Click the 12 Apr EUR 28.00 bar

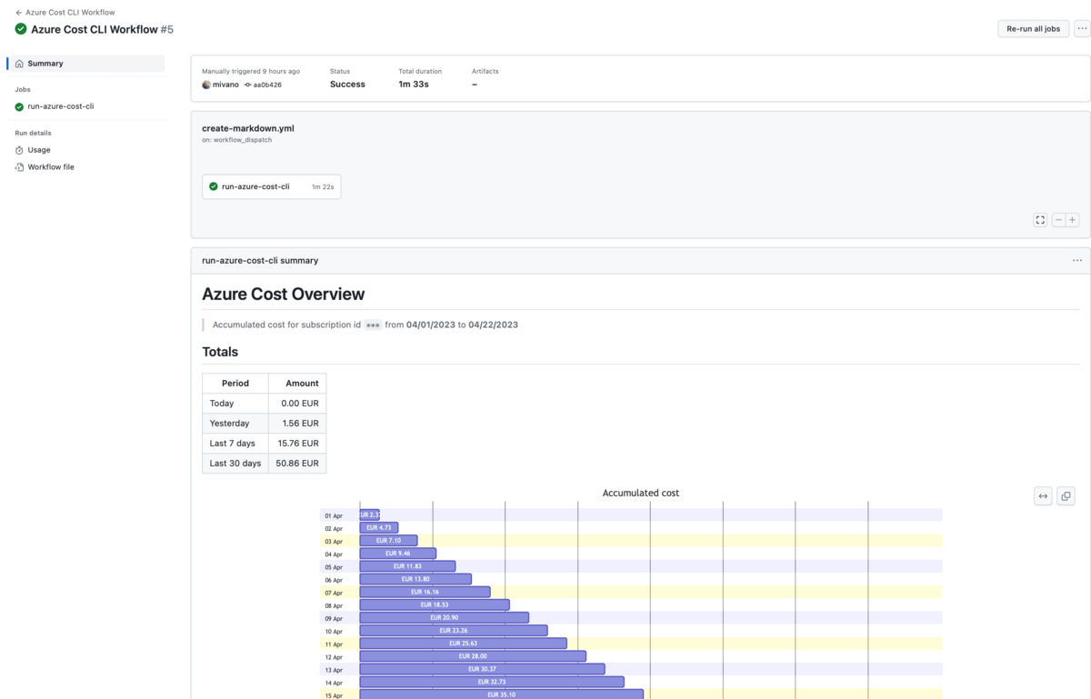473,656
